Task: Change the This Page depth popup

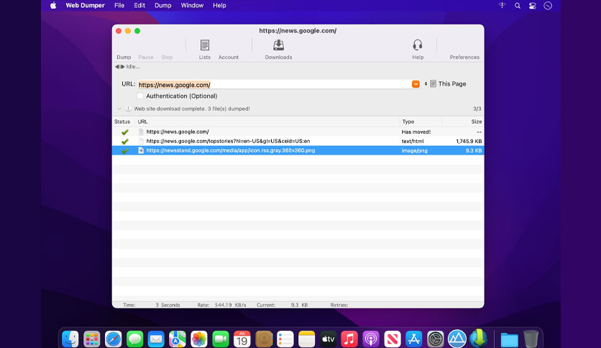Action: 446,84
